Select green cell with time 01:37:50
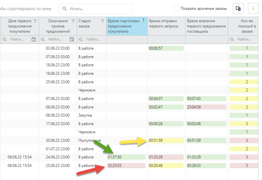This screenshot has width=262, height=180. tap(126, 157)
